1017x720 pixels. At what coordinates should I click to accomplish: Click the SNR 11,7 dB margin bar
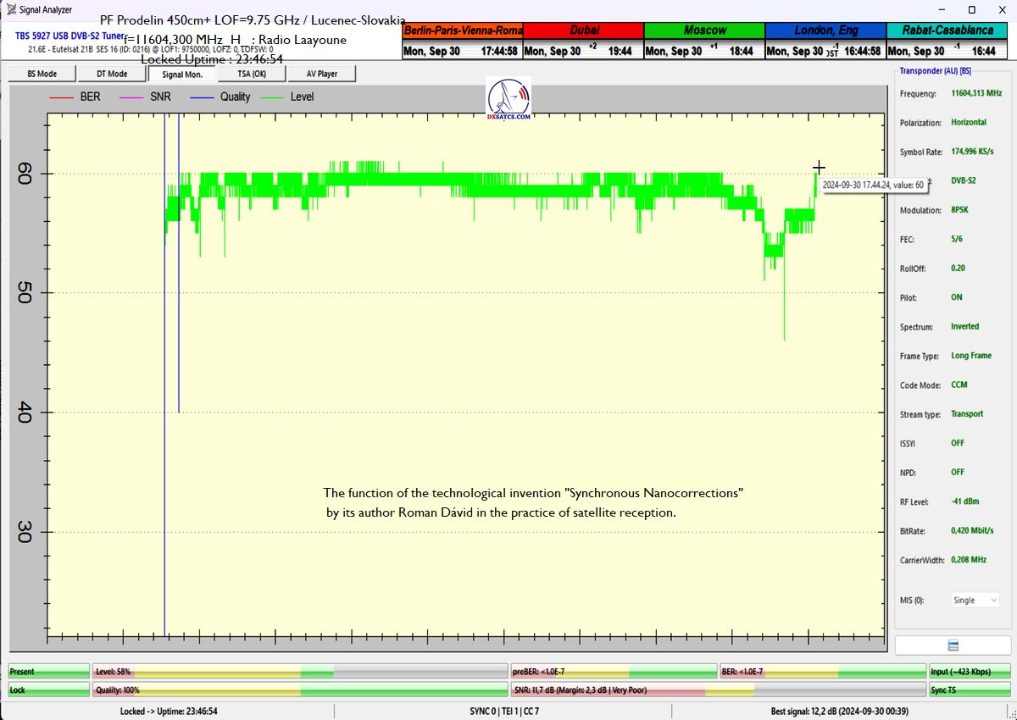click(718, 690)
